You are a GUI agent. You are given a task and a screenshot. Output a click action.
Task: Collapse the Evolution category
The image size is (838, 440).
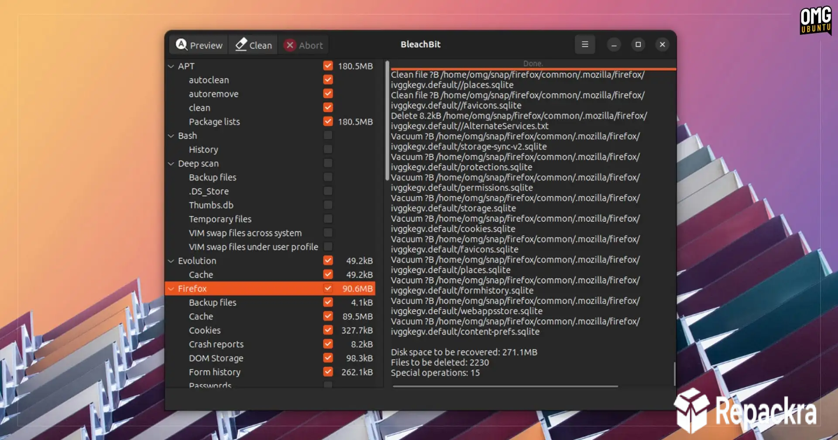click(x=171, y=261)
